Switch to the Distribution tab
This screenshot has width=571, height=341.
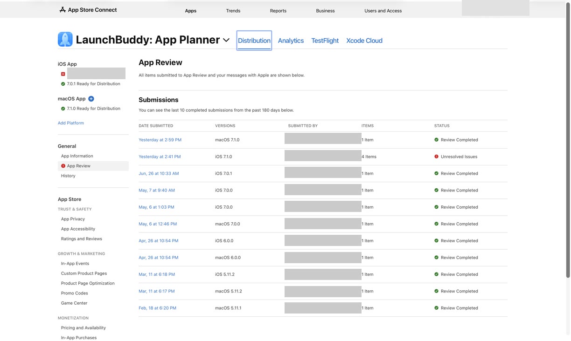coord(254,41)
